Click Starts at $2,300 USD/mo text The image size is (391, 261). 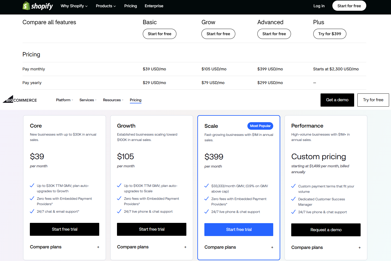tap(336, 69)
